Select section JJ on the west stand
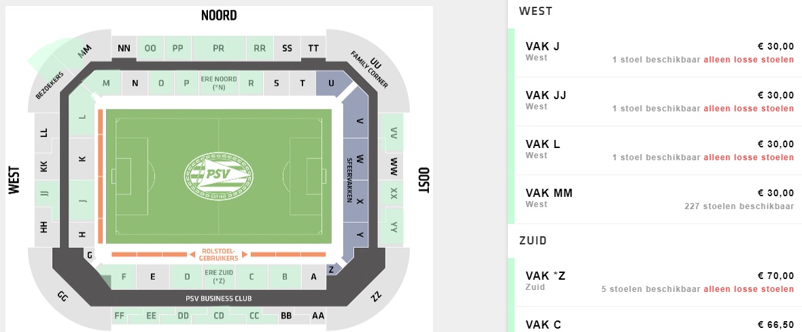802x332 pixels. (45, 195)
